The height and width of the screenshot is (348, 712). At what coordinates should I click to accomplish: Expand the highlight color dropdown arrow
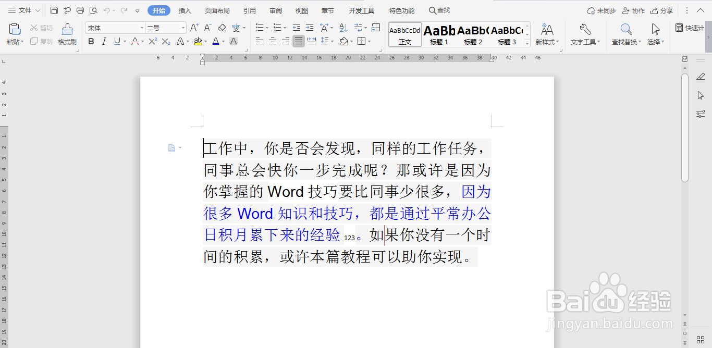[204, 42]
